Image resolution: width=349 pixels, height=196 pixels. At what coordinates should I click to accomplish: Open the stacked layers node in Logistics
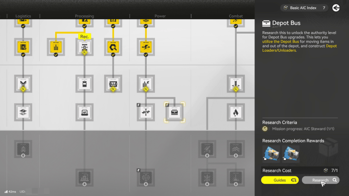tap(23, 112)
